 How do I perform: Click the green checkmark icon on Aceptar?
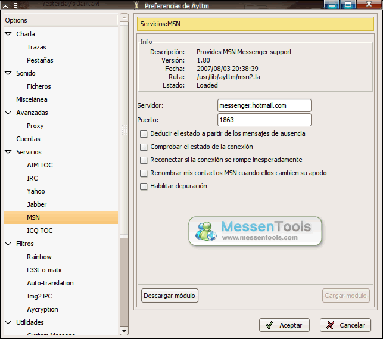269,325
